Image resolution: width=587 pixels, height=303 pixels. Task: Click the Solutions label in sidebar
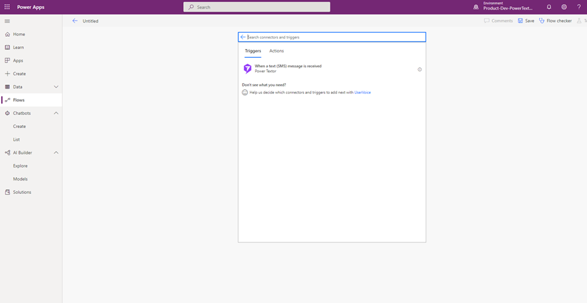click(x=22, y=192)
